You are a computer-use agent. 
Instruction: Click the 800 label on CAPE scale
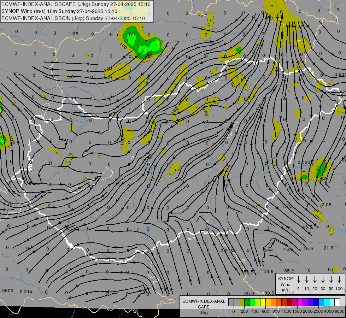click(276, 311)
